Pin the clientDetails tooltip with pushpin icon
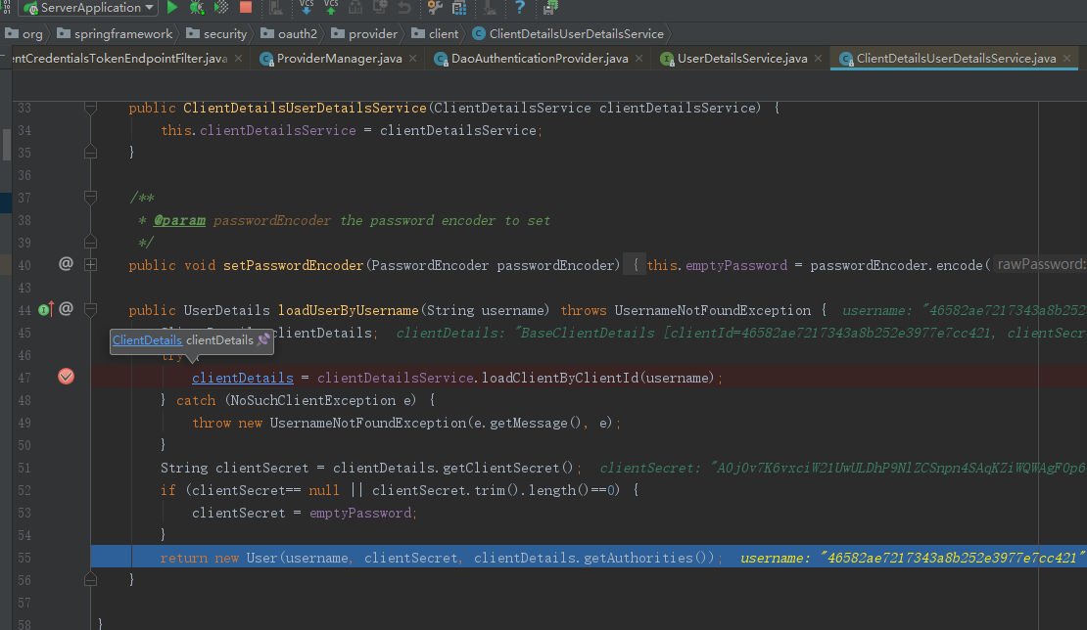Screen dimensions: 1087x630 [262, 340]
